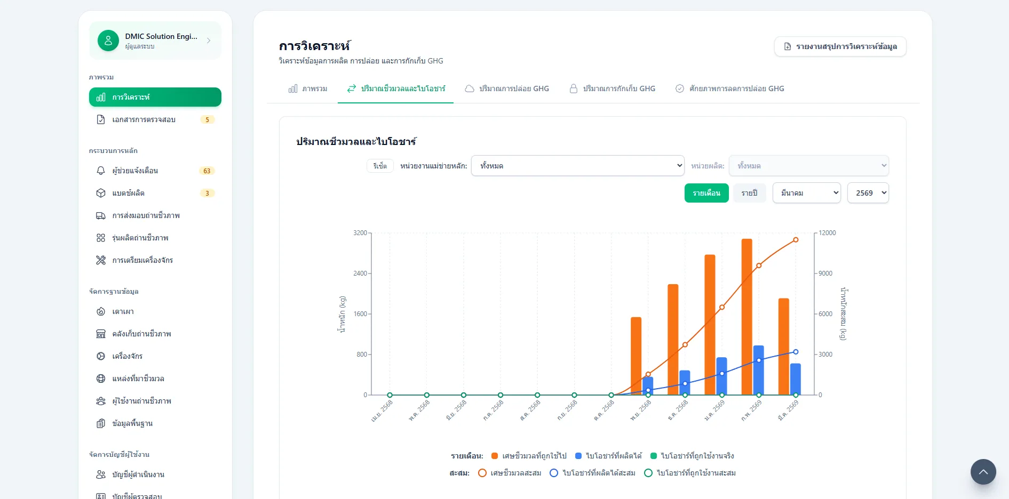Click the document check icon for เอกสารการตรวจสอบ
The width and height of the screenshot is (1009, 499).
(x=101, y=119)
